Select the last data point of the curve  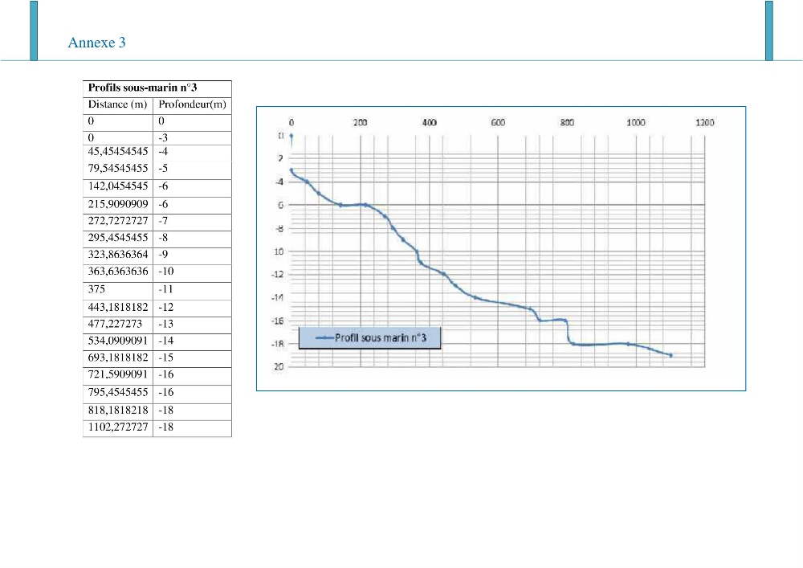coord(671,355)
